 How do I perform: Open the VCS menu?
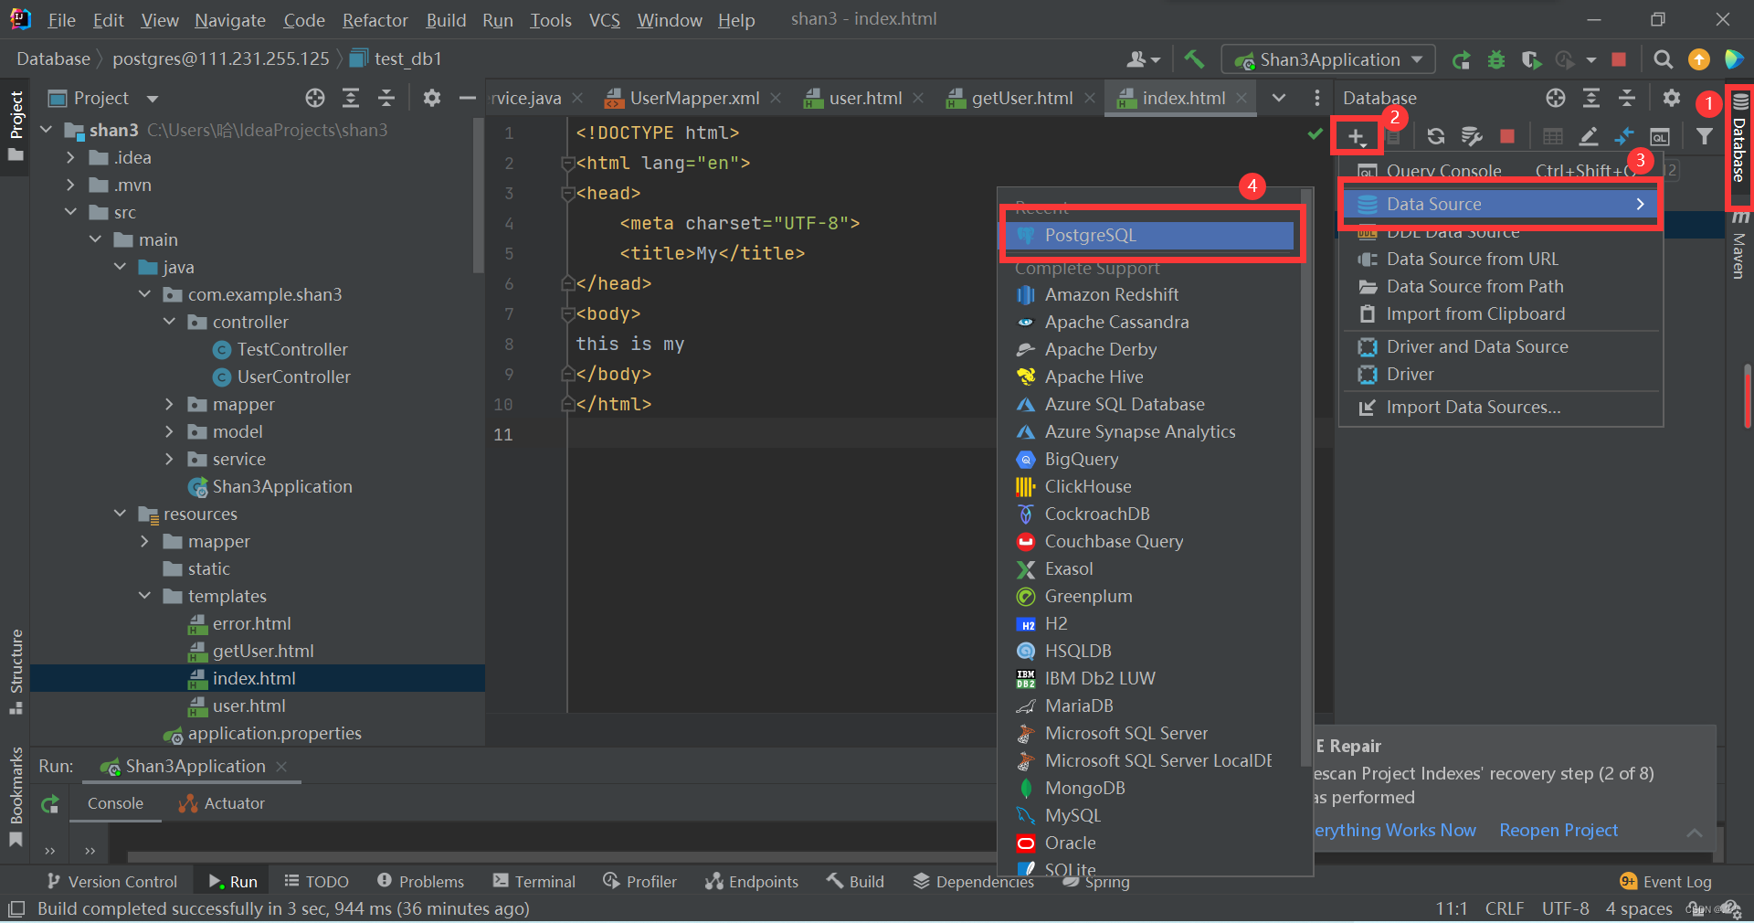tap(604, 20)
